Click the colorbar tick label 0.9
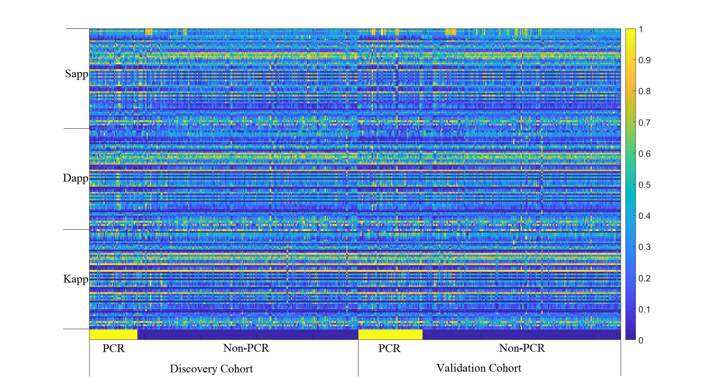The width and height of the screenshot is (711, 382). (x=644, y=60)
